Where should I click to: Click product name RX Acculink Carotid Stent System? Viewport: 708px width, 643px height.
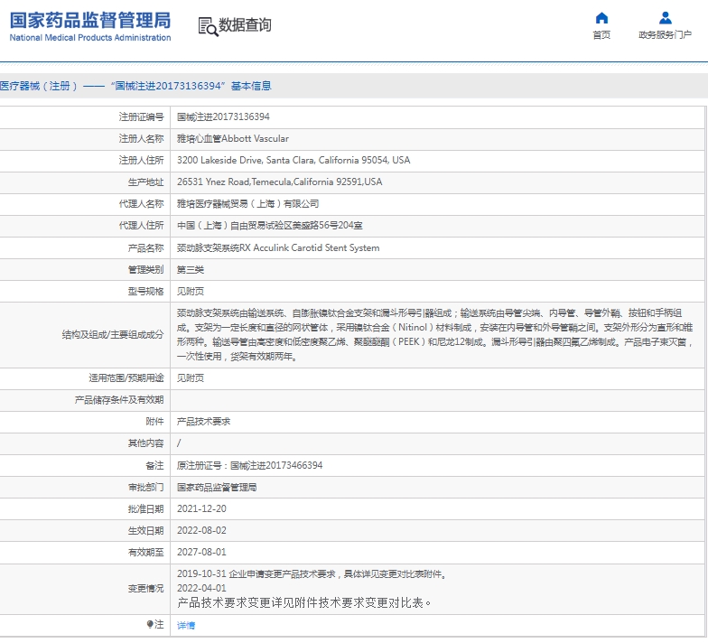click(278, 247)
